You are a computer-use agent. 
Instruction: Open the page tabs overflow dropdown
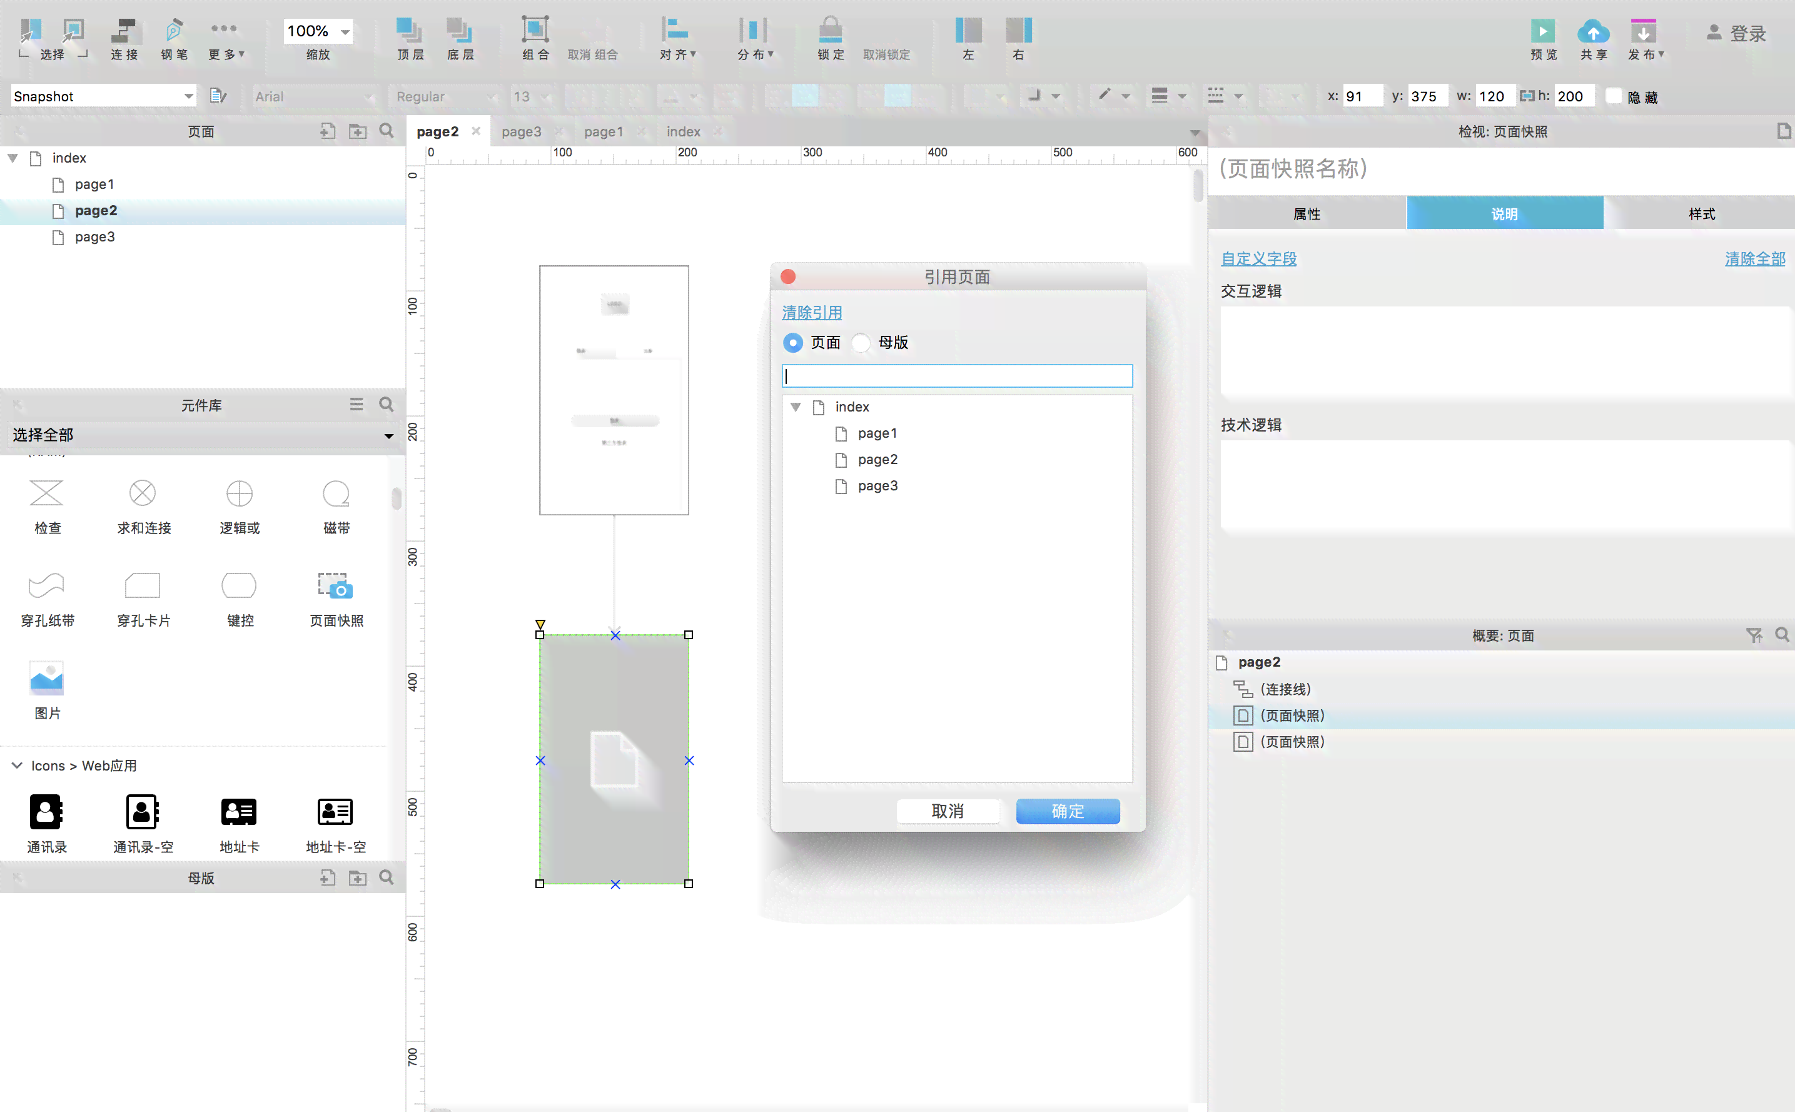[1195, 133]
